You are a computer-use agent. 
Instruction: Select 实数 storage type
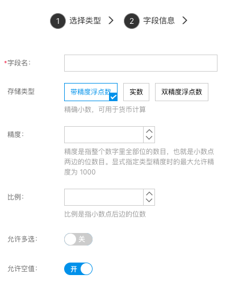(136, 92)
